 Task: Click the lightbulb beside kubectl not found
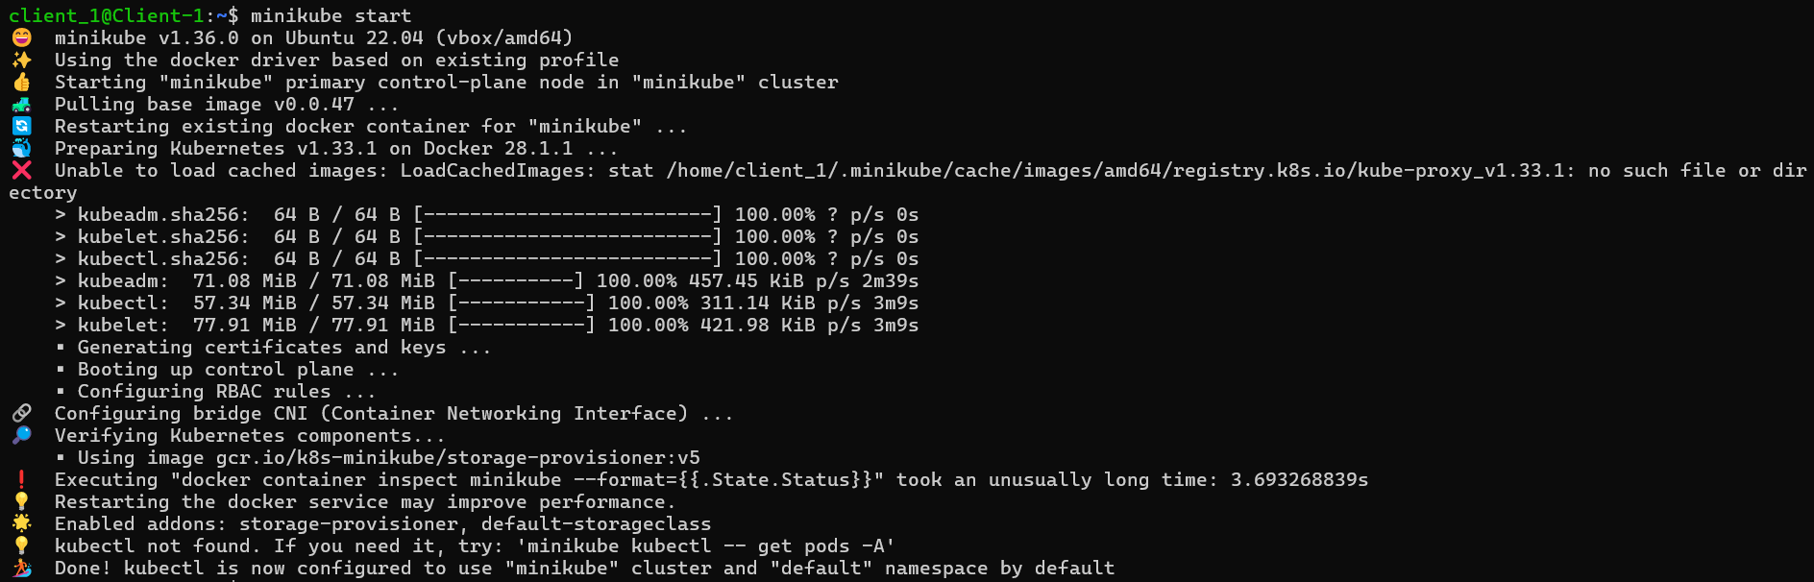click(21, 546)
